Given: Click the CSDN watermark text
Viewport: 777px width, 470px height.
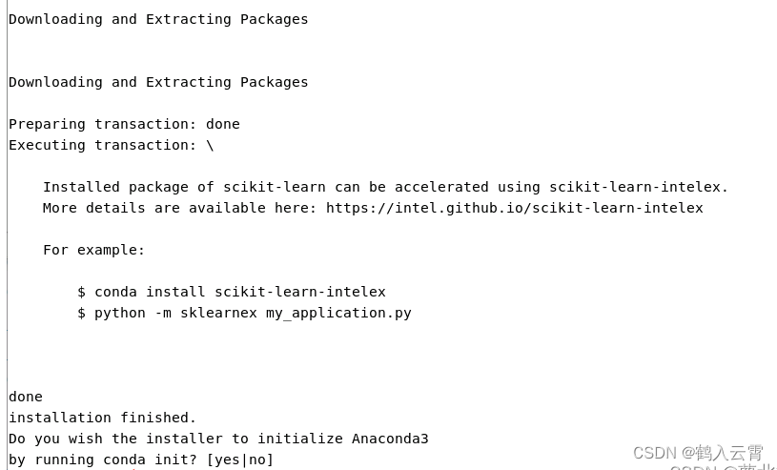Looking at the screenshot, I should click(x=698, y=453).
